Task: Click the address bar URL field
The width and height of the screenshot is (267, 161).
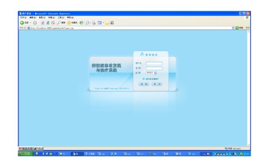Action: (x=131, y=28)
